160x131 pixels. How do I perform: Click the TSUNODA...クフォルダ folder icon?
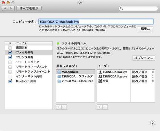pos(59,76)
